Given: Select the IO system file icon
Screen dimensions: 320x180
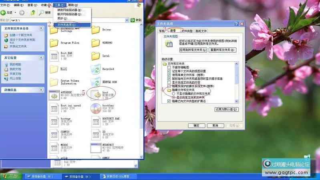Looking at the screenshot, I should pyautogui.click(x=96, y=135).
